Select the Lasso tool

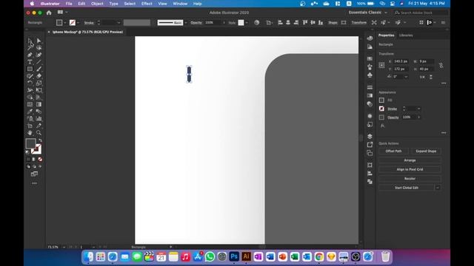[x=39, y=47]
